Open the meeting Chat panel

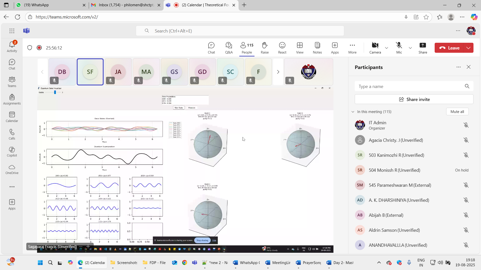[x=211, y=48]
